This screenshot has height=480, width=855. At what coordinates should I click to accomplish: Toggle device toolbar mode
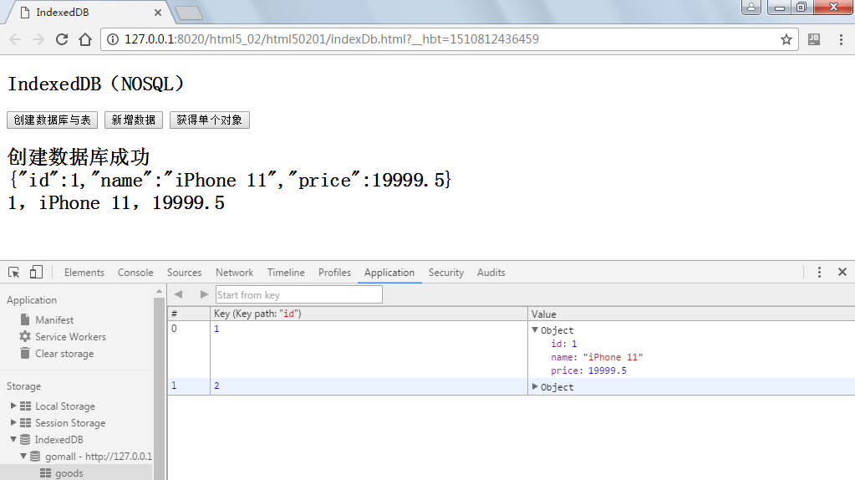coord(36,272)
